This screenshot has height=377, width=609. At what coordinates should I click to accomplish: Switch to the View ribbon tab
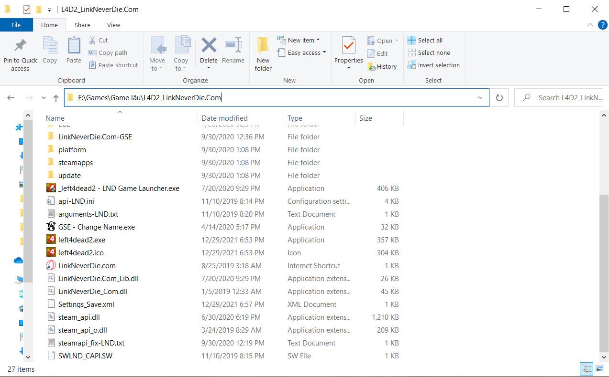[x=113, y=25]
